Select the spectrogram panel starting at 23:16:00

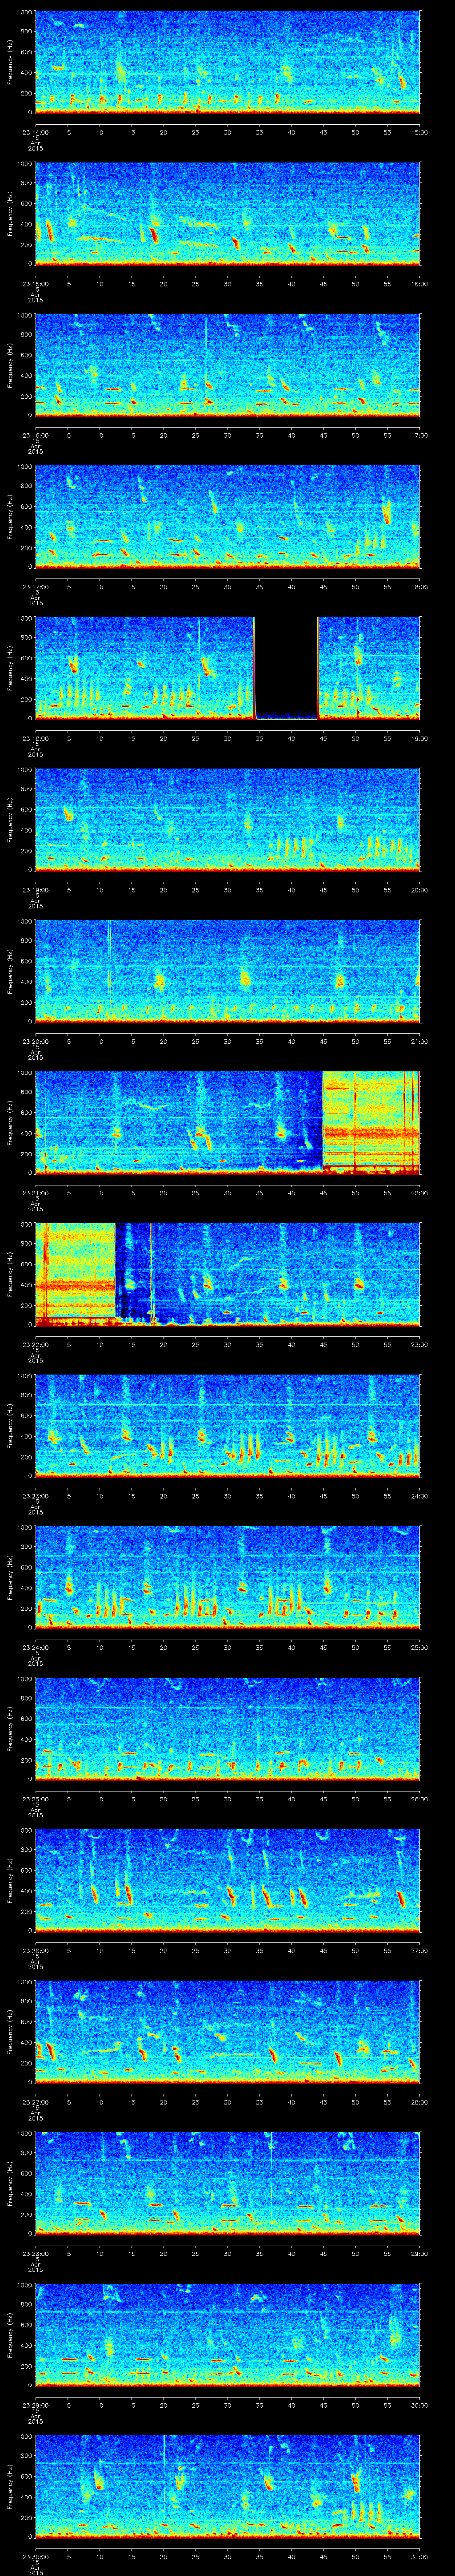[x=228, y=365]
